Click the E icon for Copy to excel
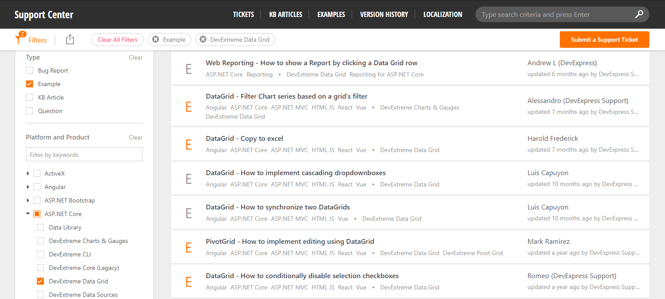Viewport: 665px width, 299px height. (188, 144)
